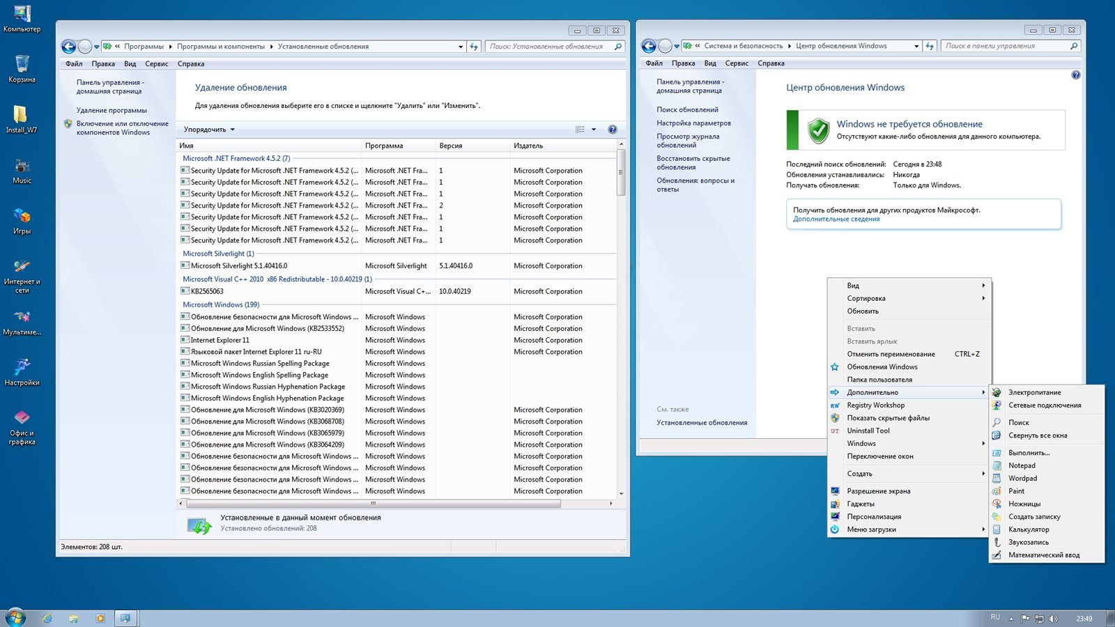Open the media player taskbar icon
The width and height of the screenshot is (1115, 627).
100,618
